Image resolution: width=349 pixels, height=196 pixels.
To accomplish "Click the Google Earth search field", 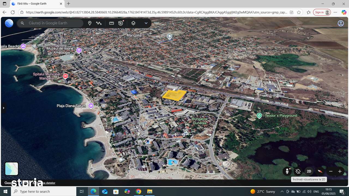I will tap(50, 23).
